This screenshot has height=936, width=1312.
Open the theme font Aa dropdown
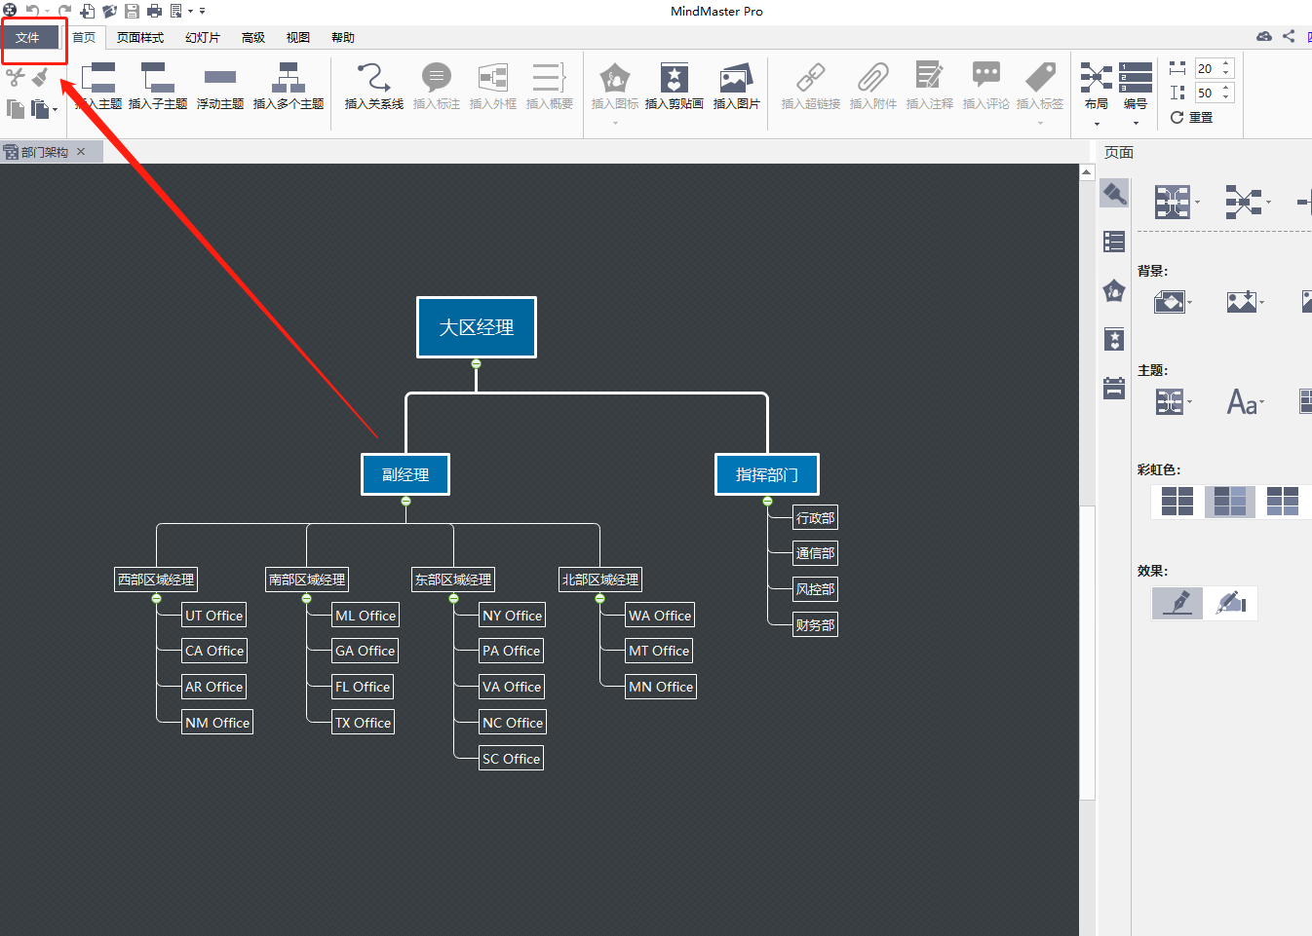pos(1245,401)
